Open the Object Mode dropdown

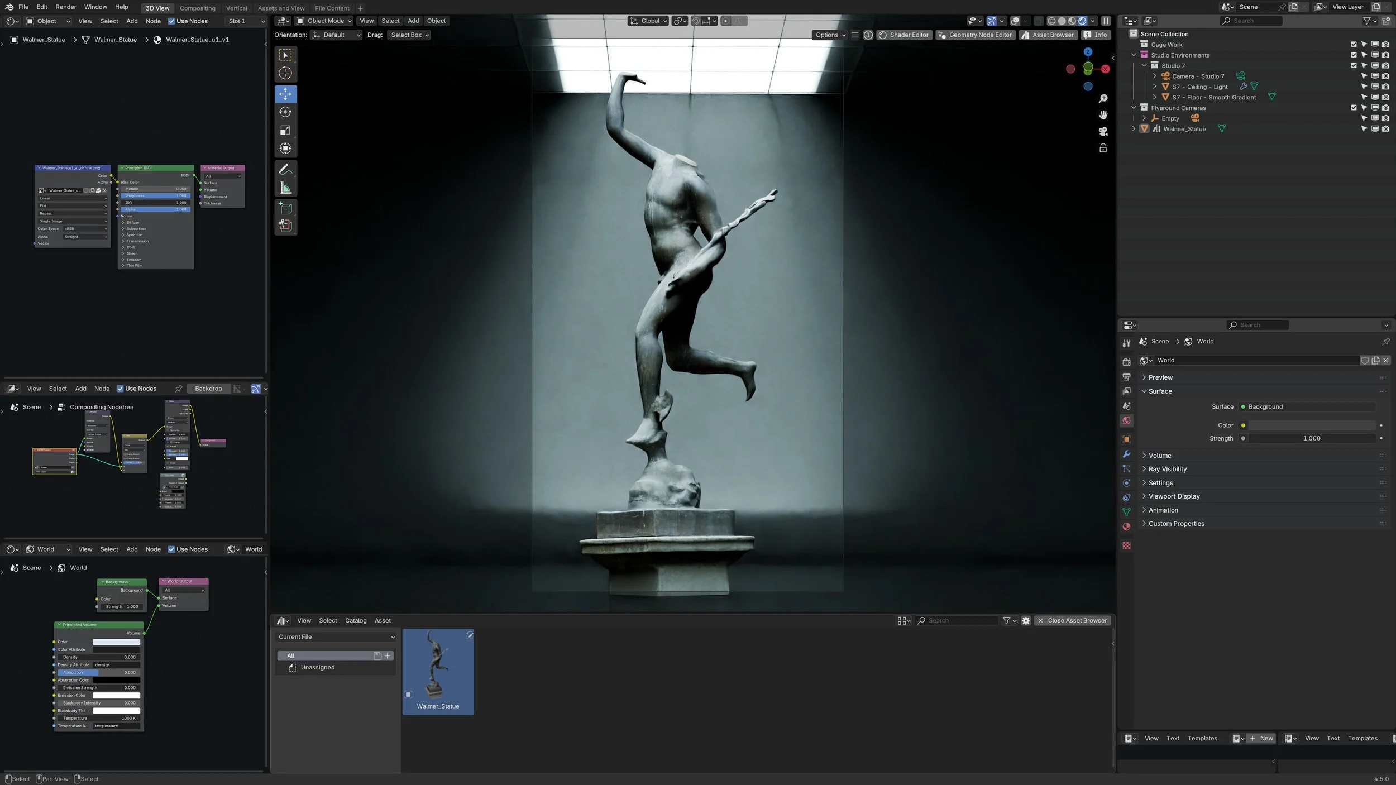[325, 21]
